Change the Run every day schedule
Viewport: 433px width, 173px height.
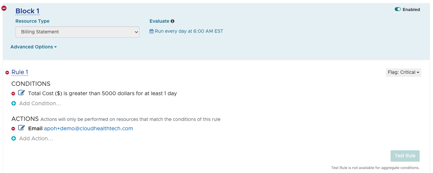189,31
